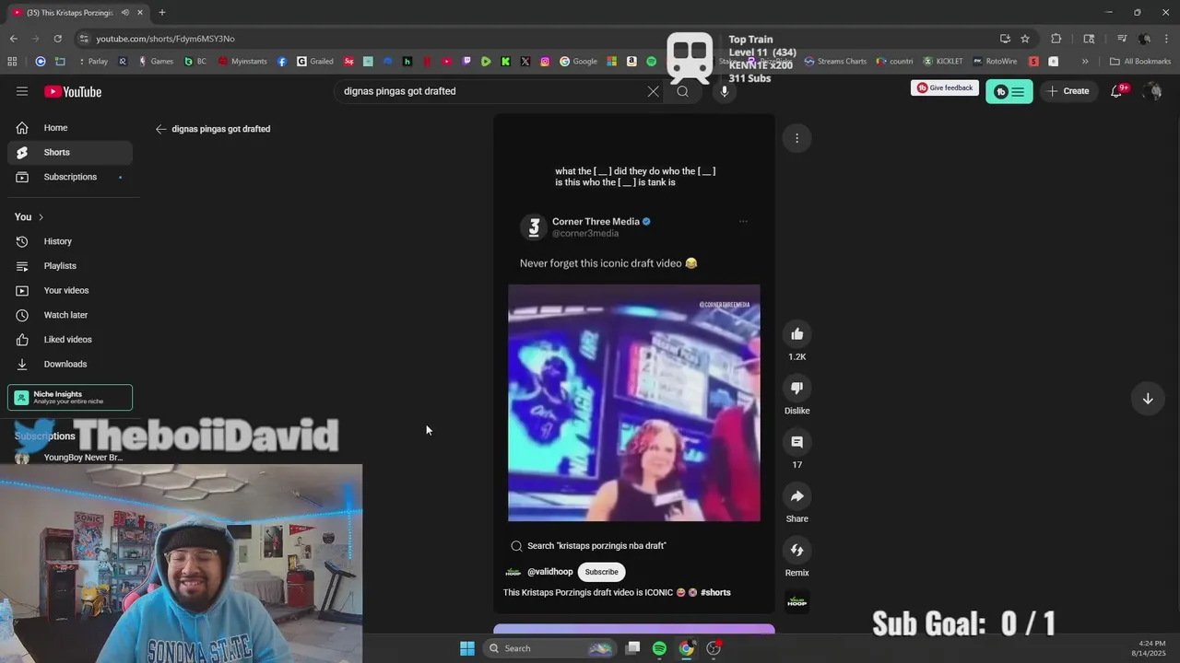Open the YouTube account avatar menu
This screenshot has height=663, width=1180.
(1151, 91)
